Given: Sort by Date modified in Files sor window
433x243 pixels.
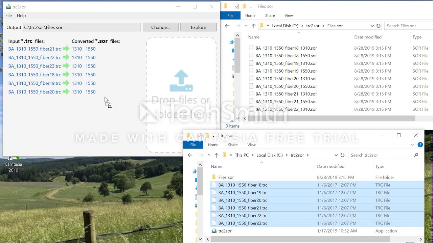Looking at the screenshot, I should pyautogui.click(x=368, y=37).
